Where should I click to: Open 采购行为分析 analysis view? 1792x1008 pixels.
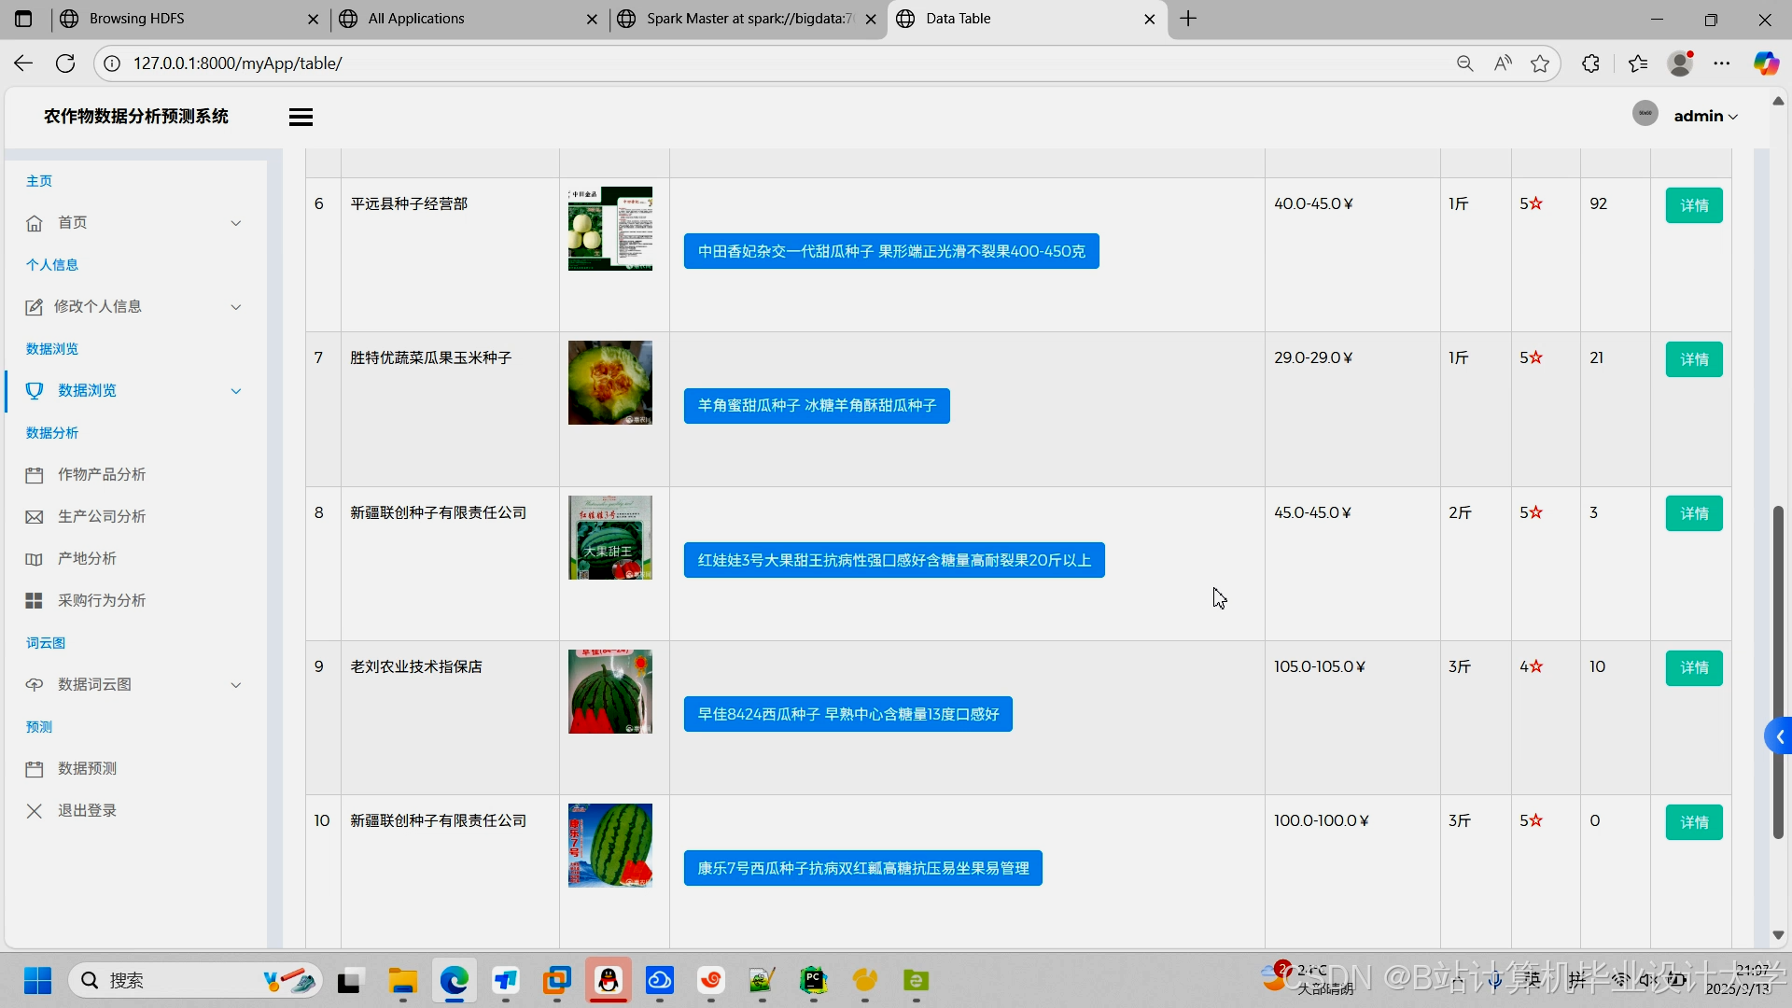tap(103, 600)
